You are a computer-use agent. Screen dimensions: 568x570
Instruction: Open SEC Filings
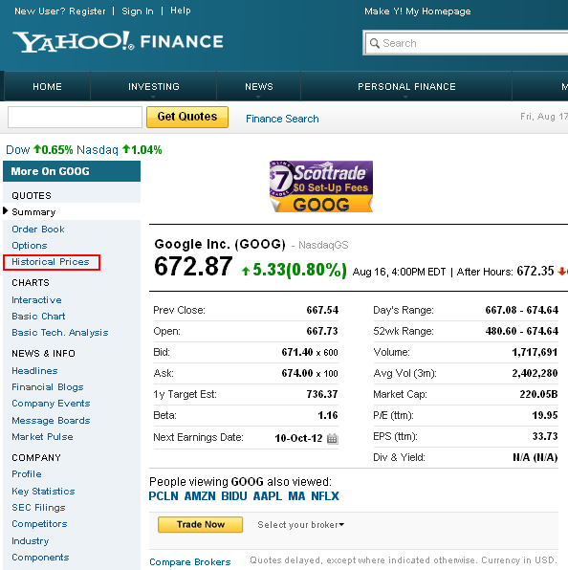pyautogui.click(x=38, y=508)
